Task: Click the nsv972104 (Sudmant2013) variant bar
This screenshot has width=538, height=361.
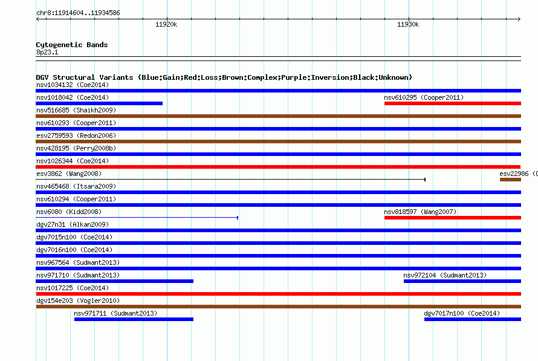Action: pyautogui.click(x=462, y=281)
